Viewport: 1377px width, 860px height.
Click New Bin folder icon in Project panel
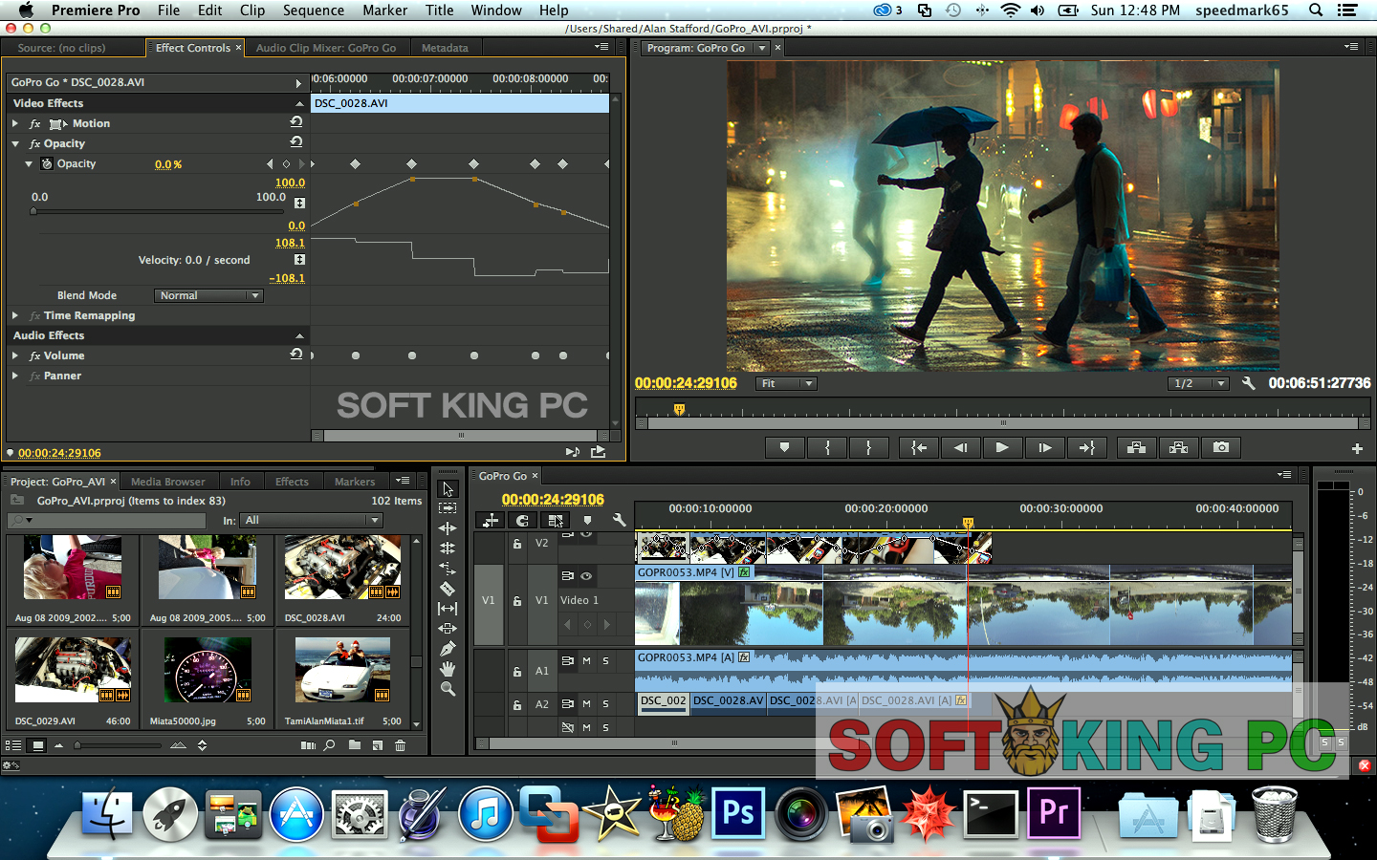coord(355,745)
